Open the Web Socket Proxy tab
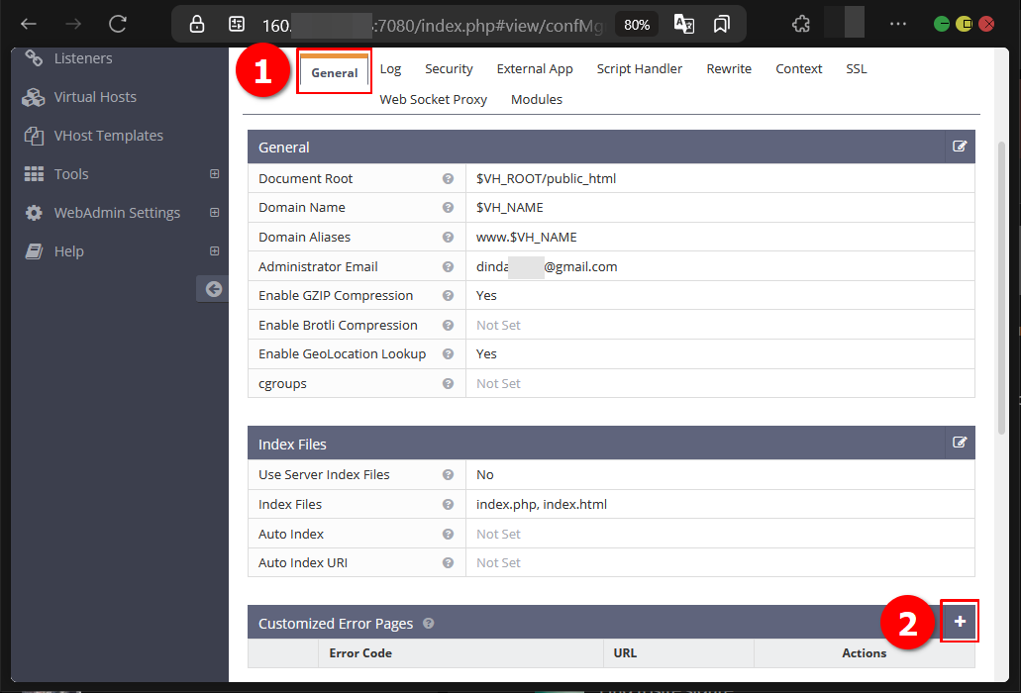 point(433,100)
